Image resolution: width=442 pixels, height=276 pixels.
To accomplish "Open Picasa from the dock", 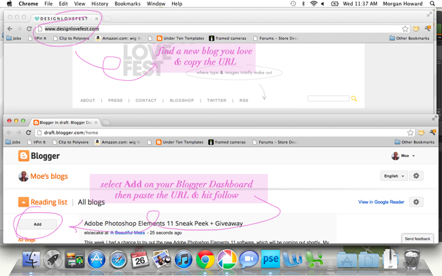I will click(226, 259).
